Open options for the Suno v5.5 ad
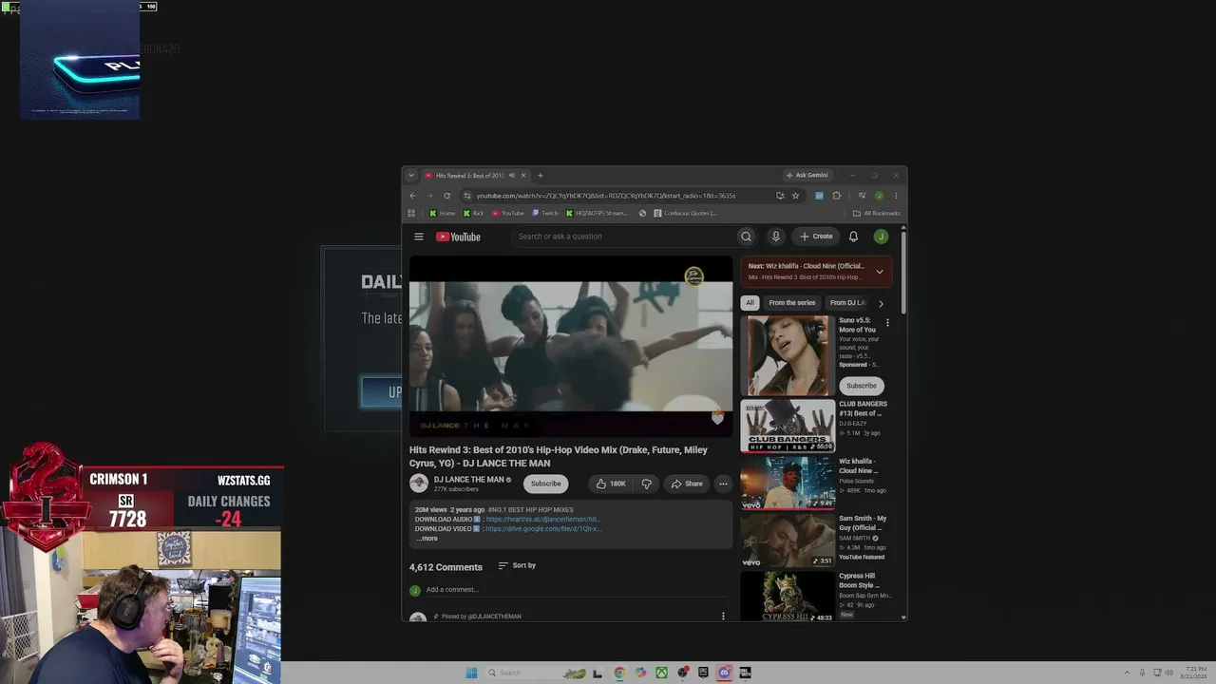Image resolution: width=1216 pixels, height=684 pixels. pyautogui.click(x=887, y=323)
